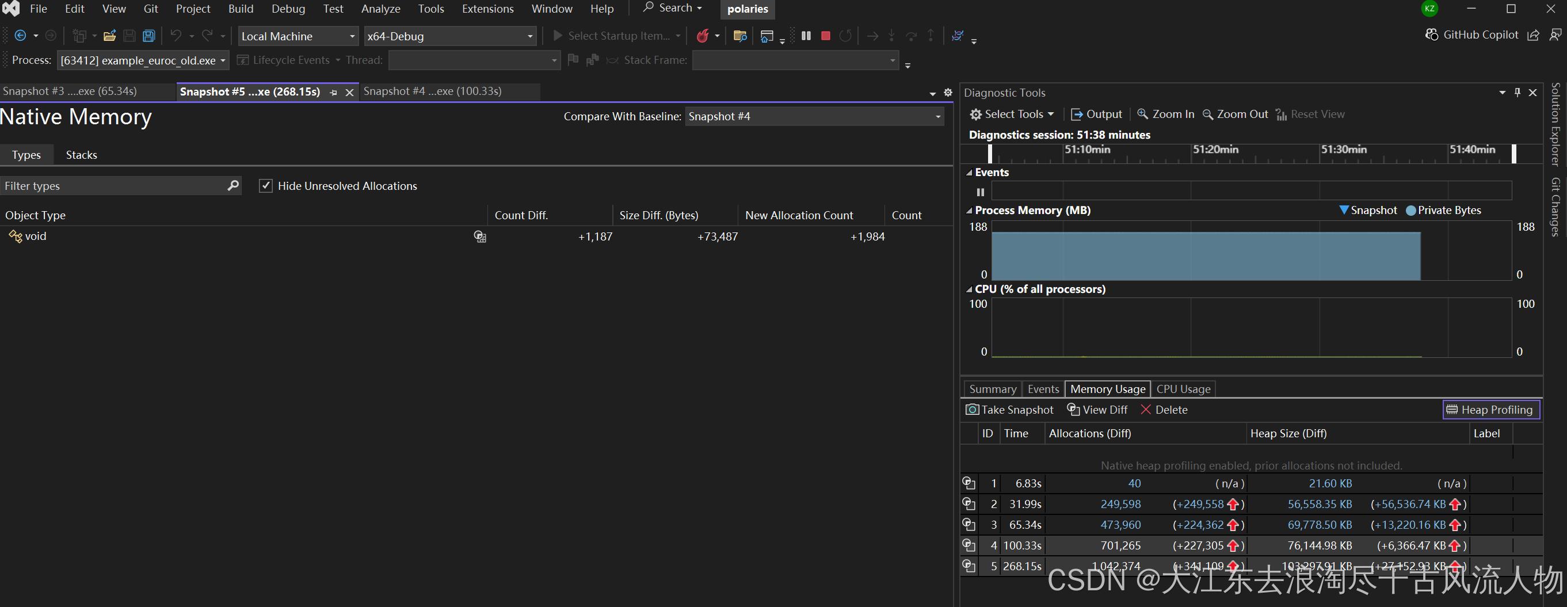Click Take Snapshot button
The width and height of the screenshot is (1567, 607).
point(1010,410)
